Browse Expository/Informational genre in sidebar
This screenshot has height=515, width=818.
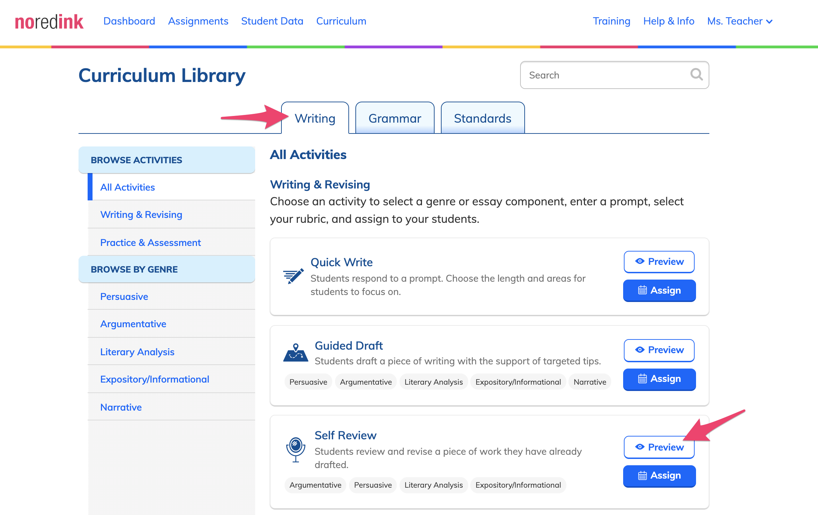(x=171, y=379)
